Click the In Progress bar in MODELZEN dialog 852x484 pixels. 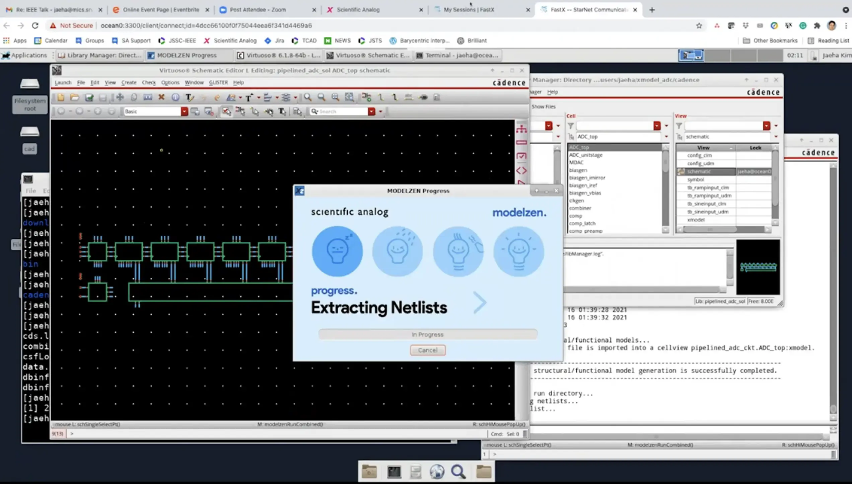428,334
